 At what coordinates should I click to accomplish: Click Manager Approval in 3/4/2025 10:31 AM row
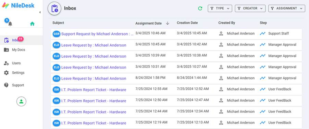point(282,67)
